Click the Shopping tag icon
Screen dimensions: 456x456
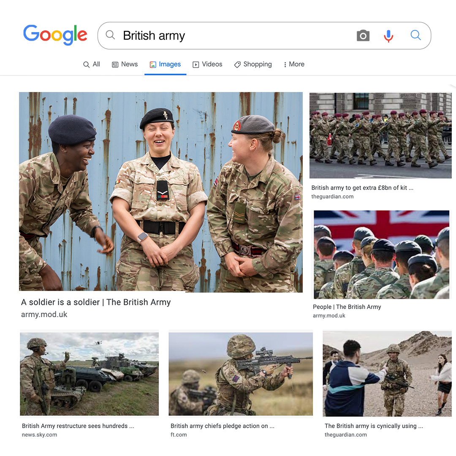coord(237,65)
